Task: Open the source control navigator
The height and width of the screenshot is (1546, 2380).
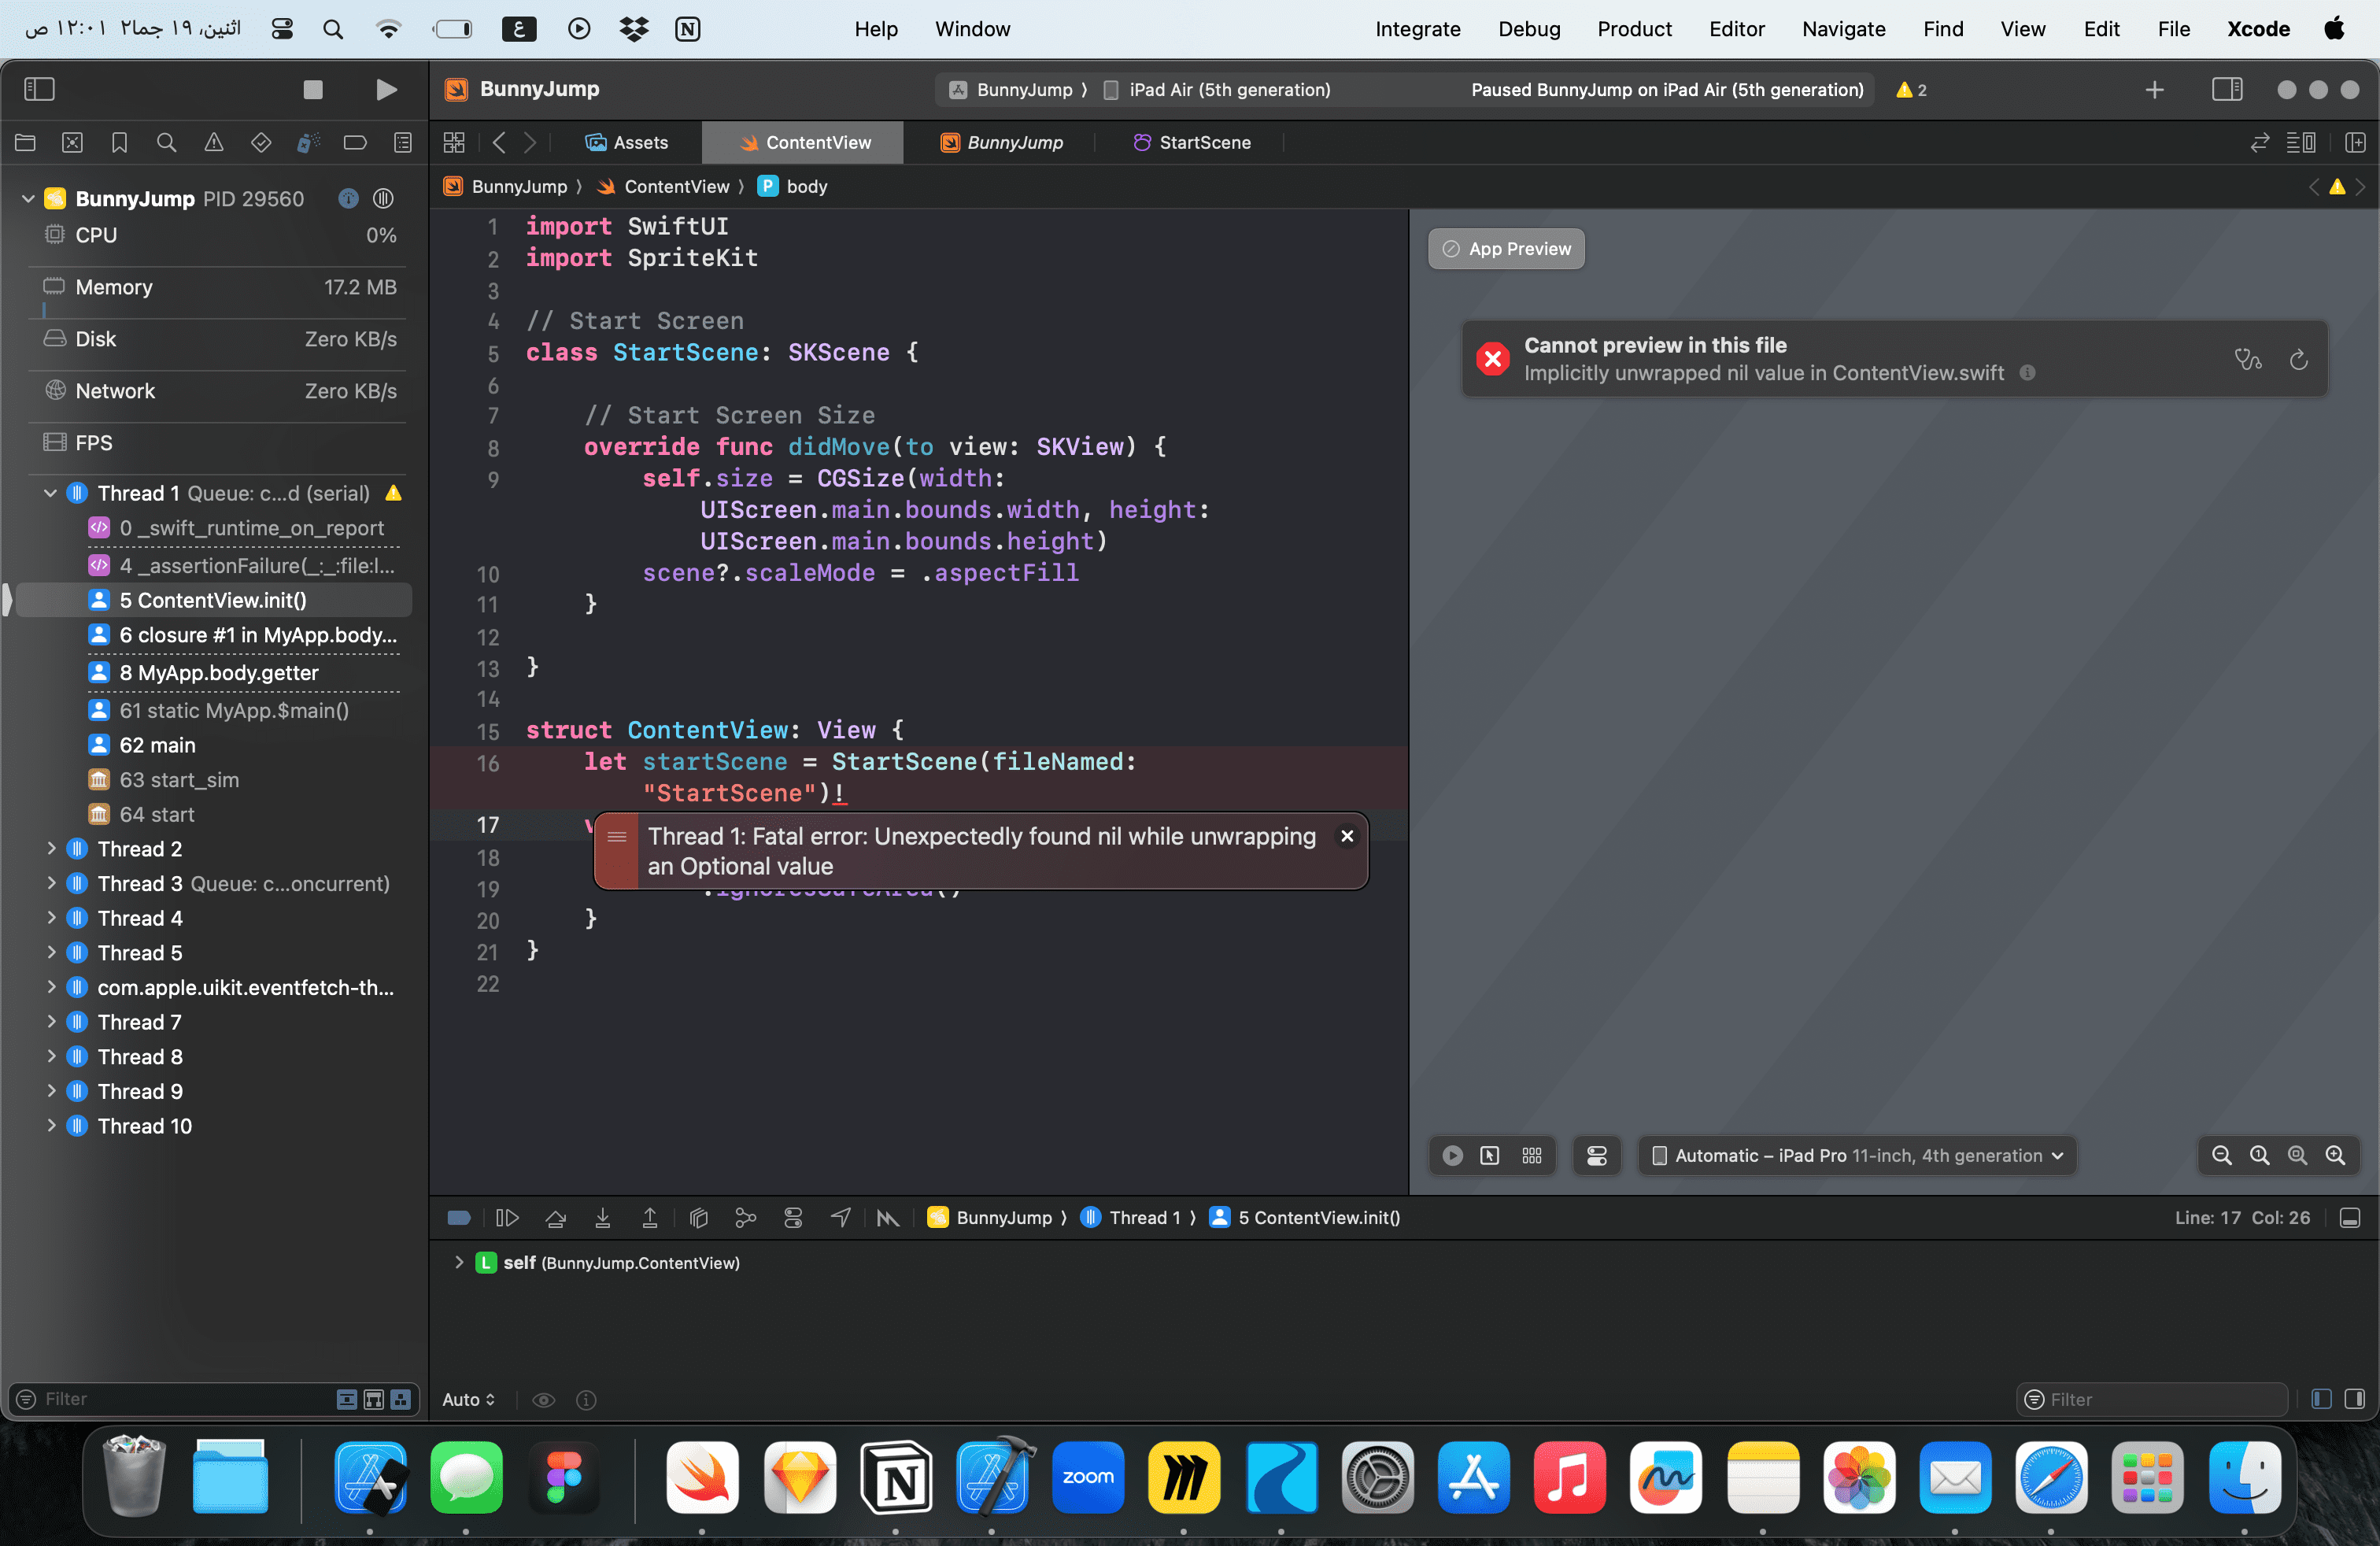Action: [x=73, y=142]
